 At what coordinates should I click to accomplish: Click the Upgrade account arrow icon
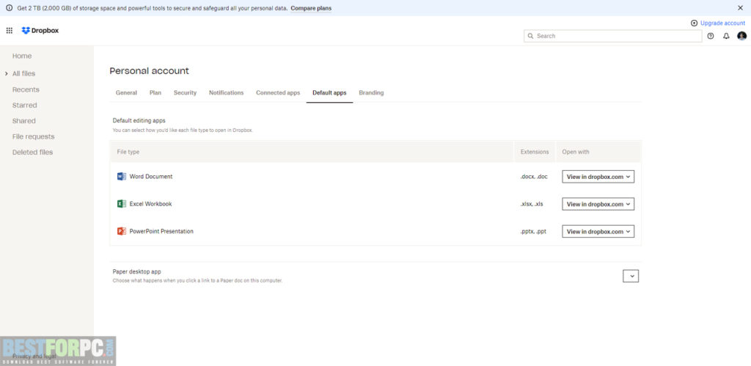pyautogui.click(x=694, y=23)
